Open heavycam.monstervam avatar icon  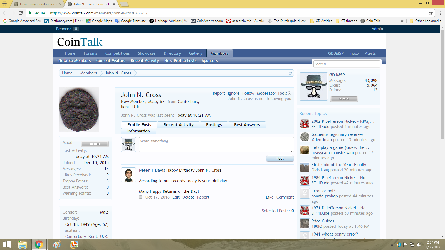pos(305,150)
